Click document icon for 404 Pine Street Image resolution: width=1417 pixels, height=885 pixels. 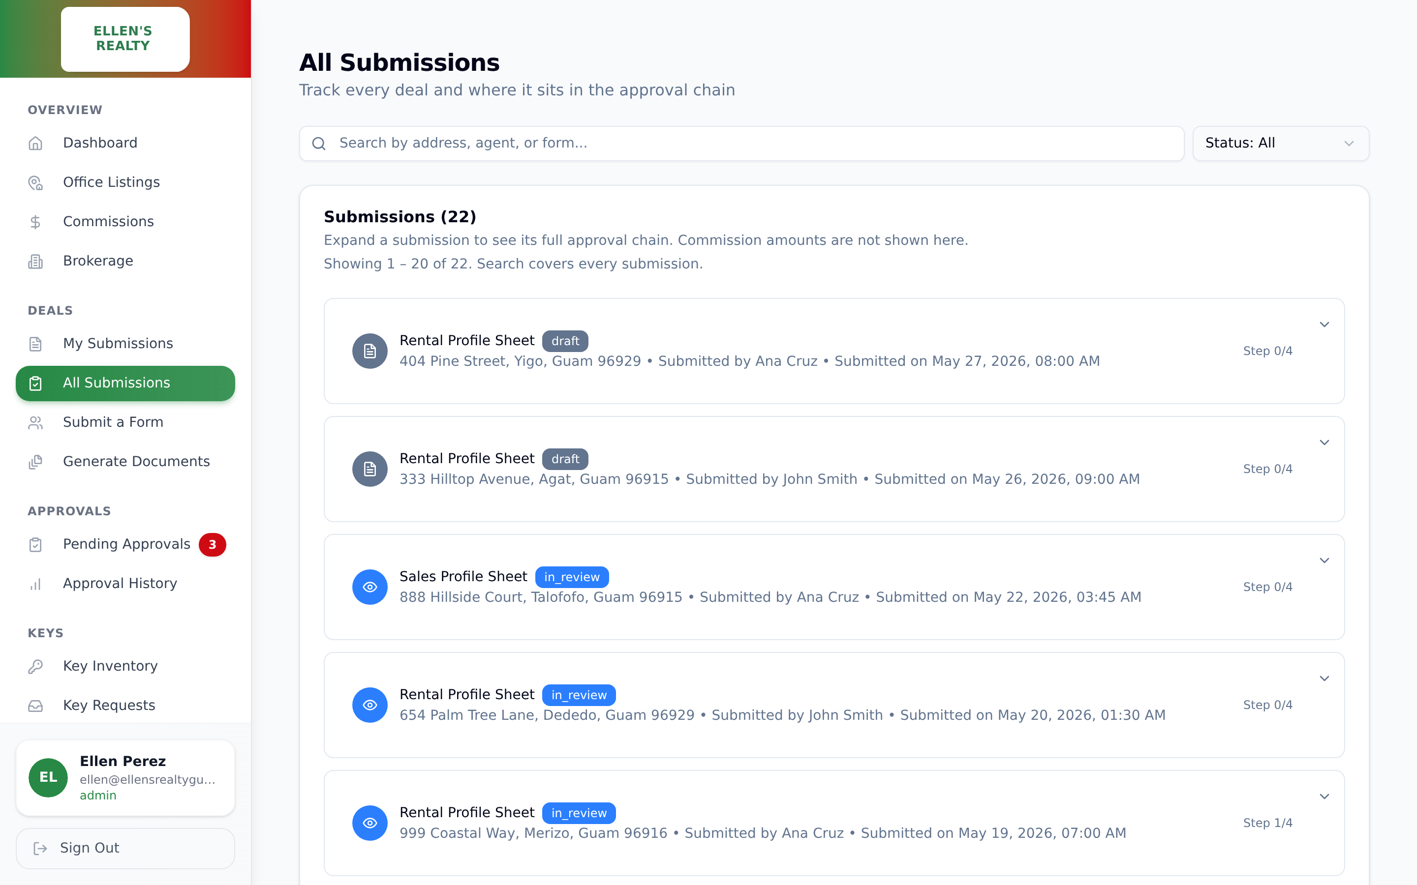370,351
